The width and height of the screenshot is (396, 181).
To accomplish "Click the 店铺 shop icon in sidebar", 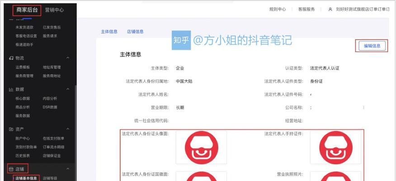I will pos(11,169).
